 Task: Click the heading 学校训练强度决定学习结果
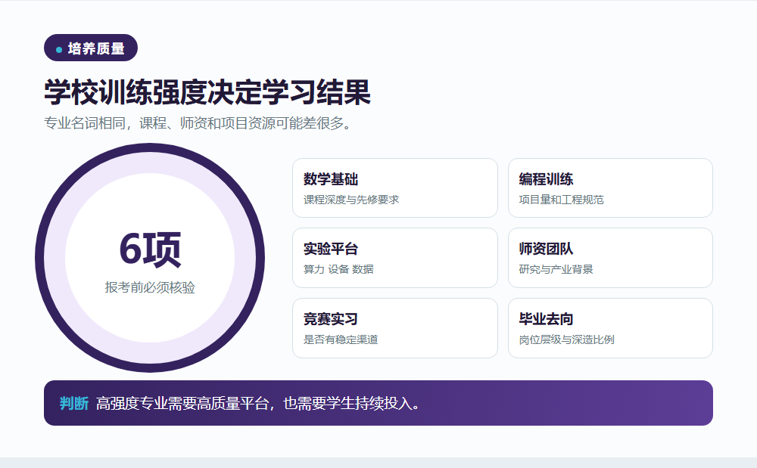pos(207,92)
